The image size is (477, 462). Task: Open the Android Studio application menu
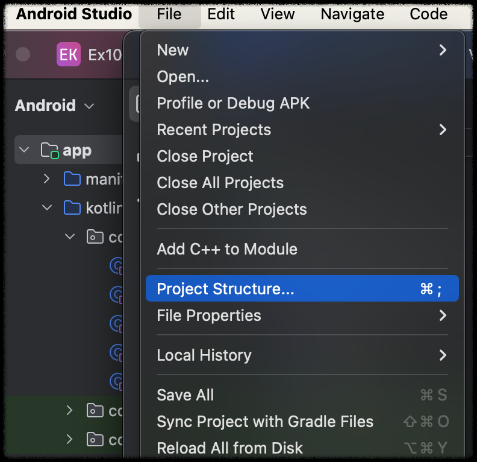74,14
